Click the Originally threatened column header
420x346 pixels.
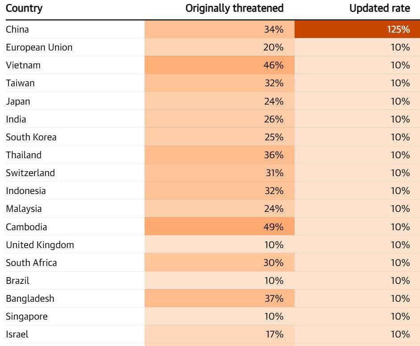click(234, 8)
